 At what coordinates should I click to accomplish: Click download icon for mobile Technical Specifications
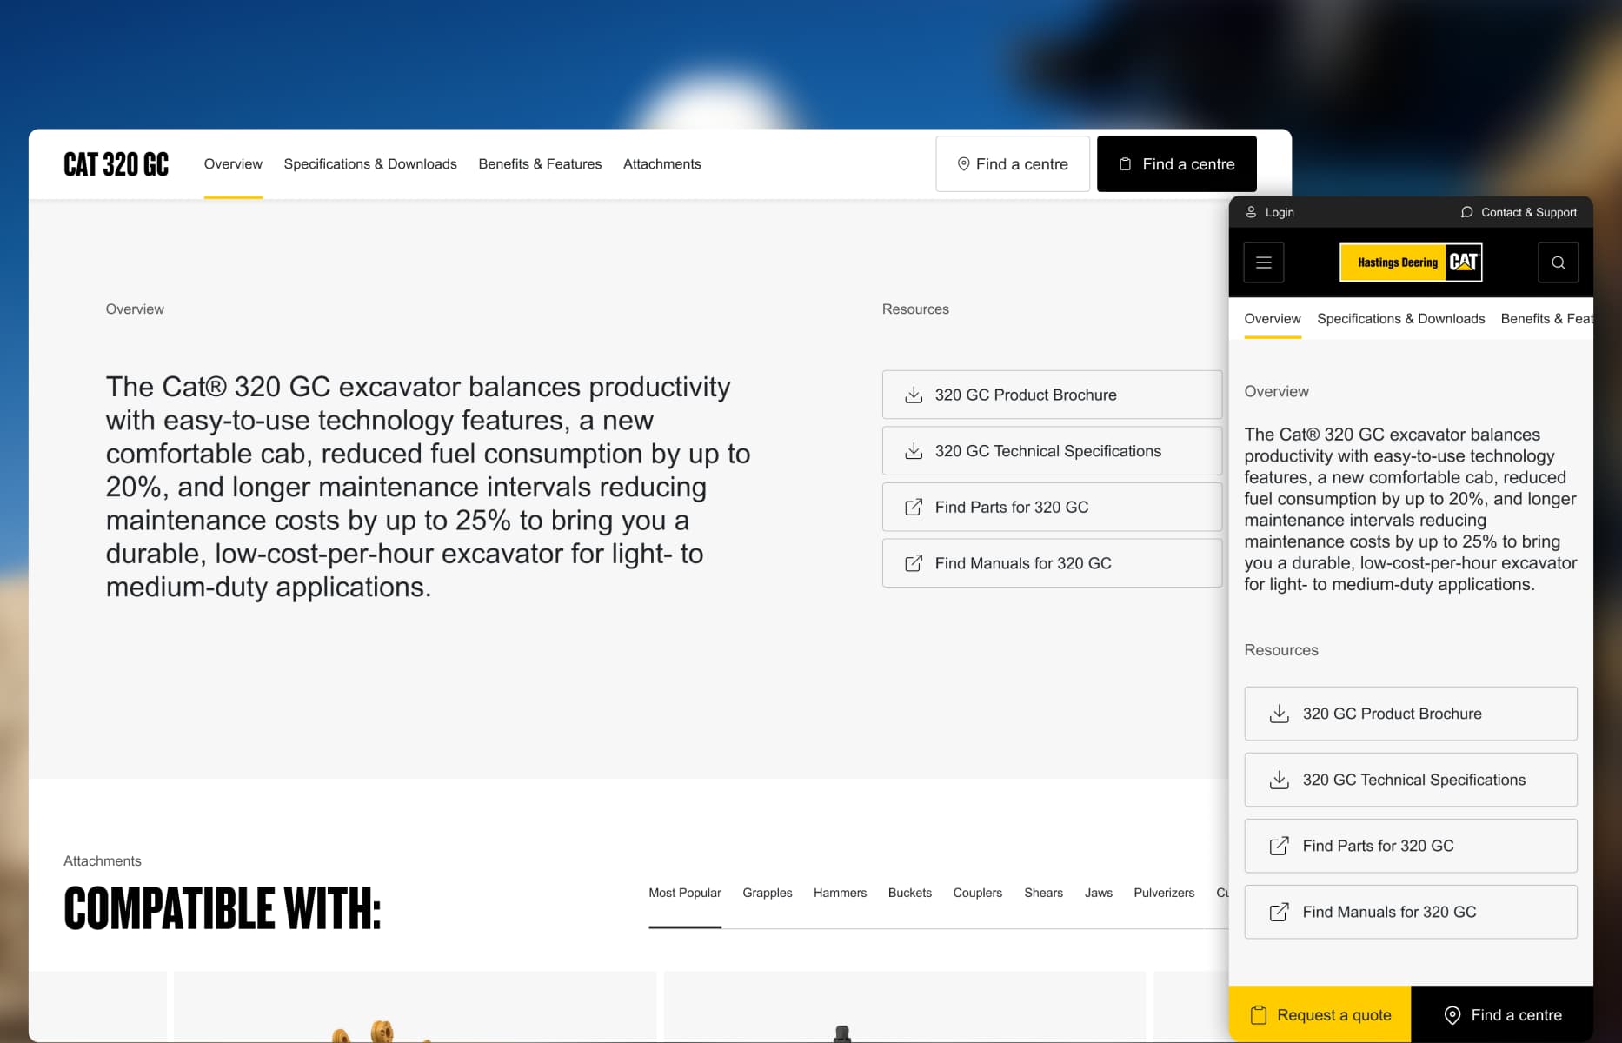pyautogui.click(x=1279, y=781)
